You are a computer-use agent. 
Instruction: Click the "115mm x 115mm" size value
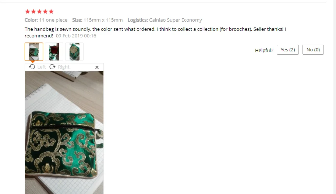(x=103, y=20)
